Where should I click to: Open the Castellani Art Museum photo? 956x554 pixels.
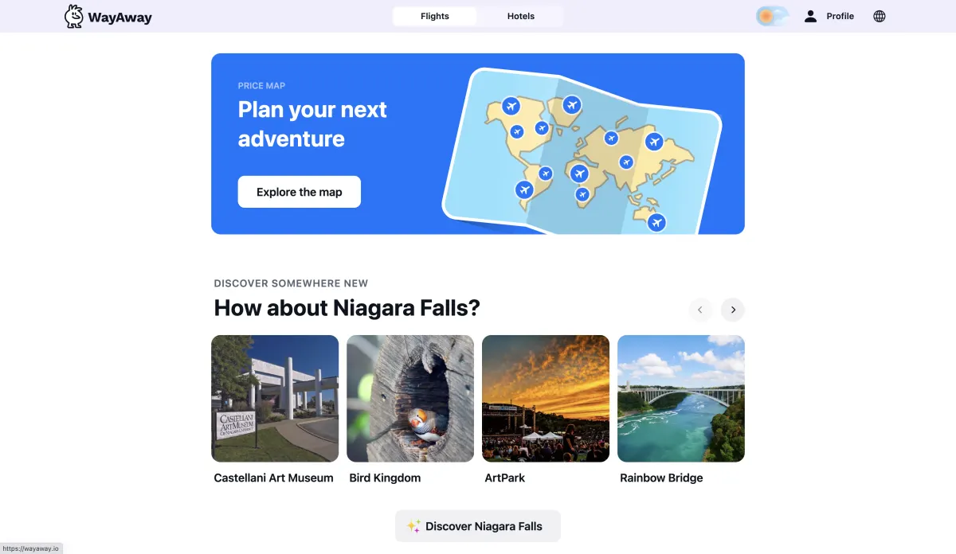[x=275, y=399]
